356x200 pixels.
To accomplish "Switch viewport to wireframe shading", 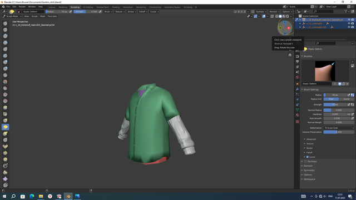I will tap(277, 16).
